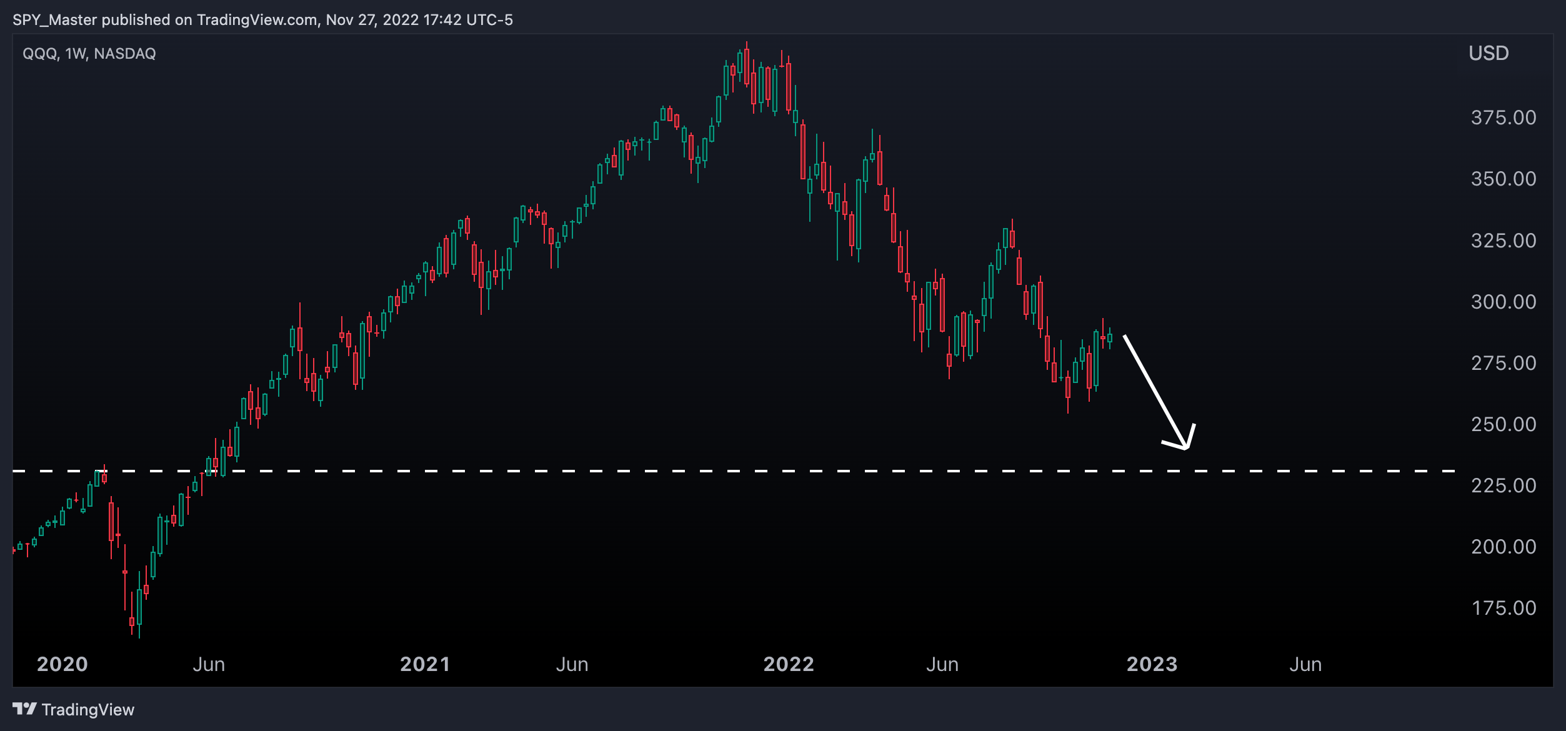Click the 275.00 price axis label
Image resolution: width=1566 pixels, height=731 pixels.
coord(1504,363)
